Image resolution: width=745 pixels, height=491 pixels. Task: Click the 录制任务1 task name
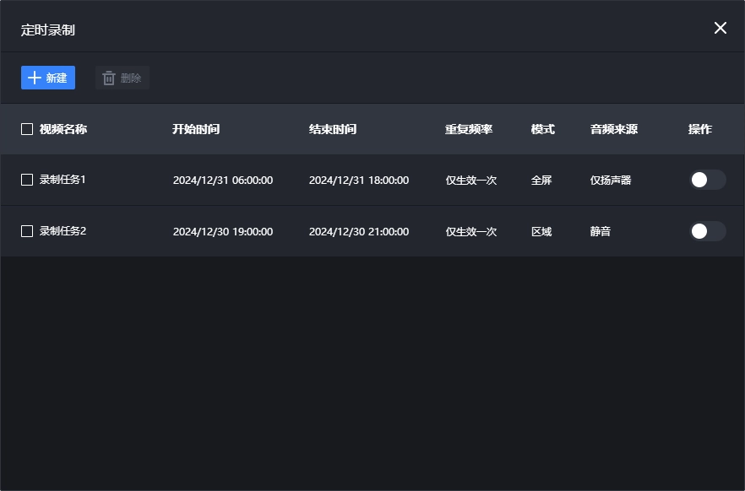point(63,180)
